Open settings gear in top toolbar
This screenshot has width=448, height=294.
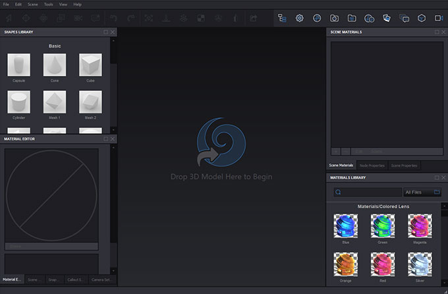click(x=300, y=18)
